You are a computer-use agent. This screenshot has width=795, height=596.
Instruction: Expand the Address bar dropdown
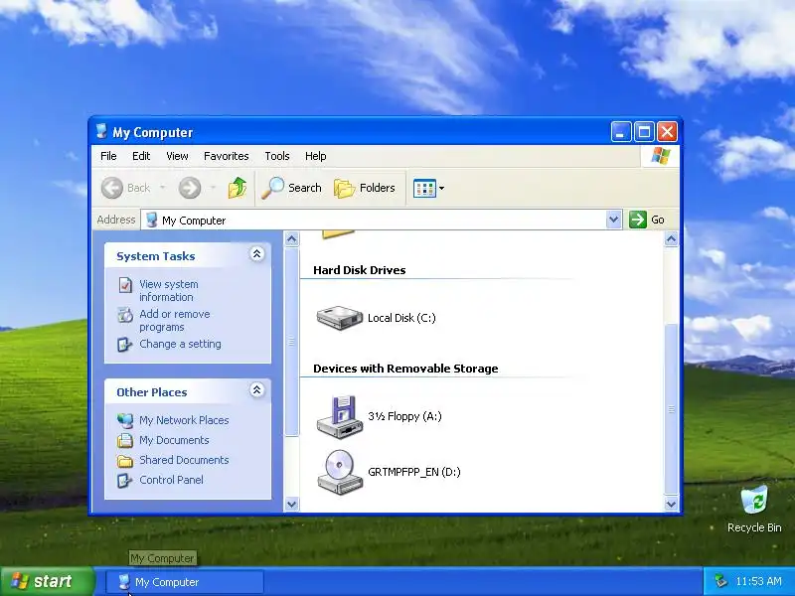coord(614,220)
